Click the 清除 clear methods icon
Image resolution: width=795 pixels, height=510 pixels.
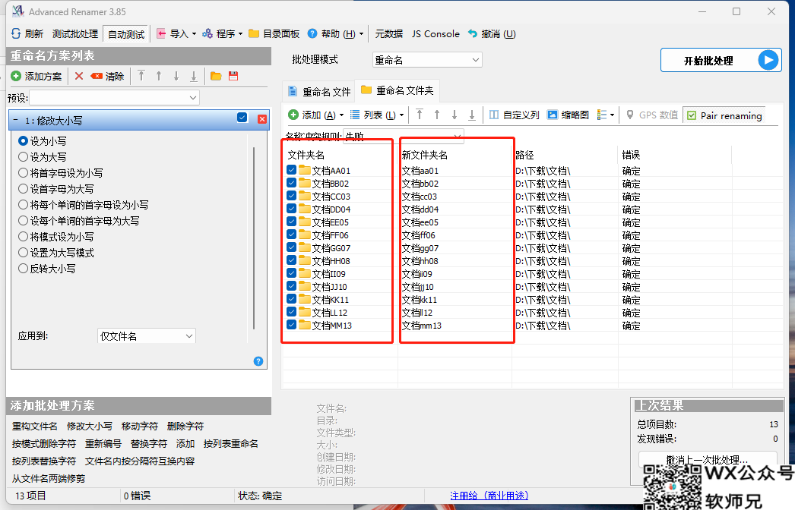[x=97, y=76]
